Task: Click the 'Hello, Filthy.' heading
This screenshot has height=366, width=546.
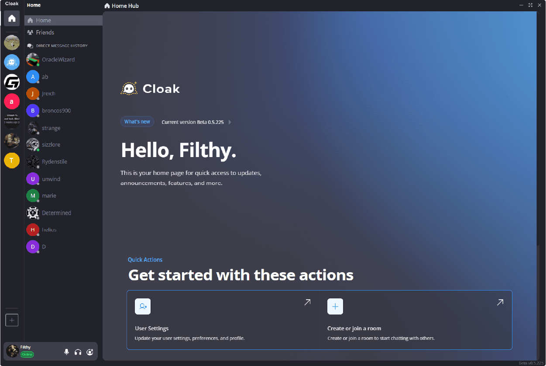Action: [179, 150]
